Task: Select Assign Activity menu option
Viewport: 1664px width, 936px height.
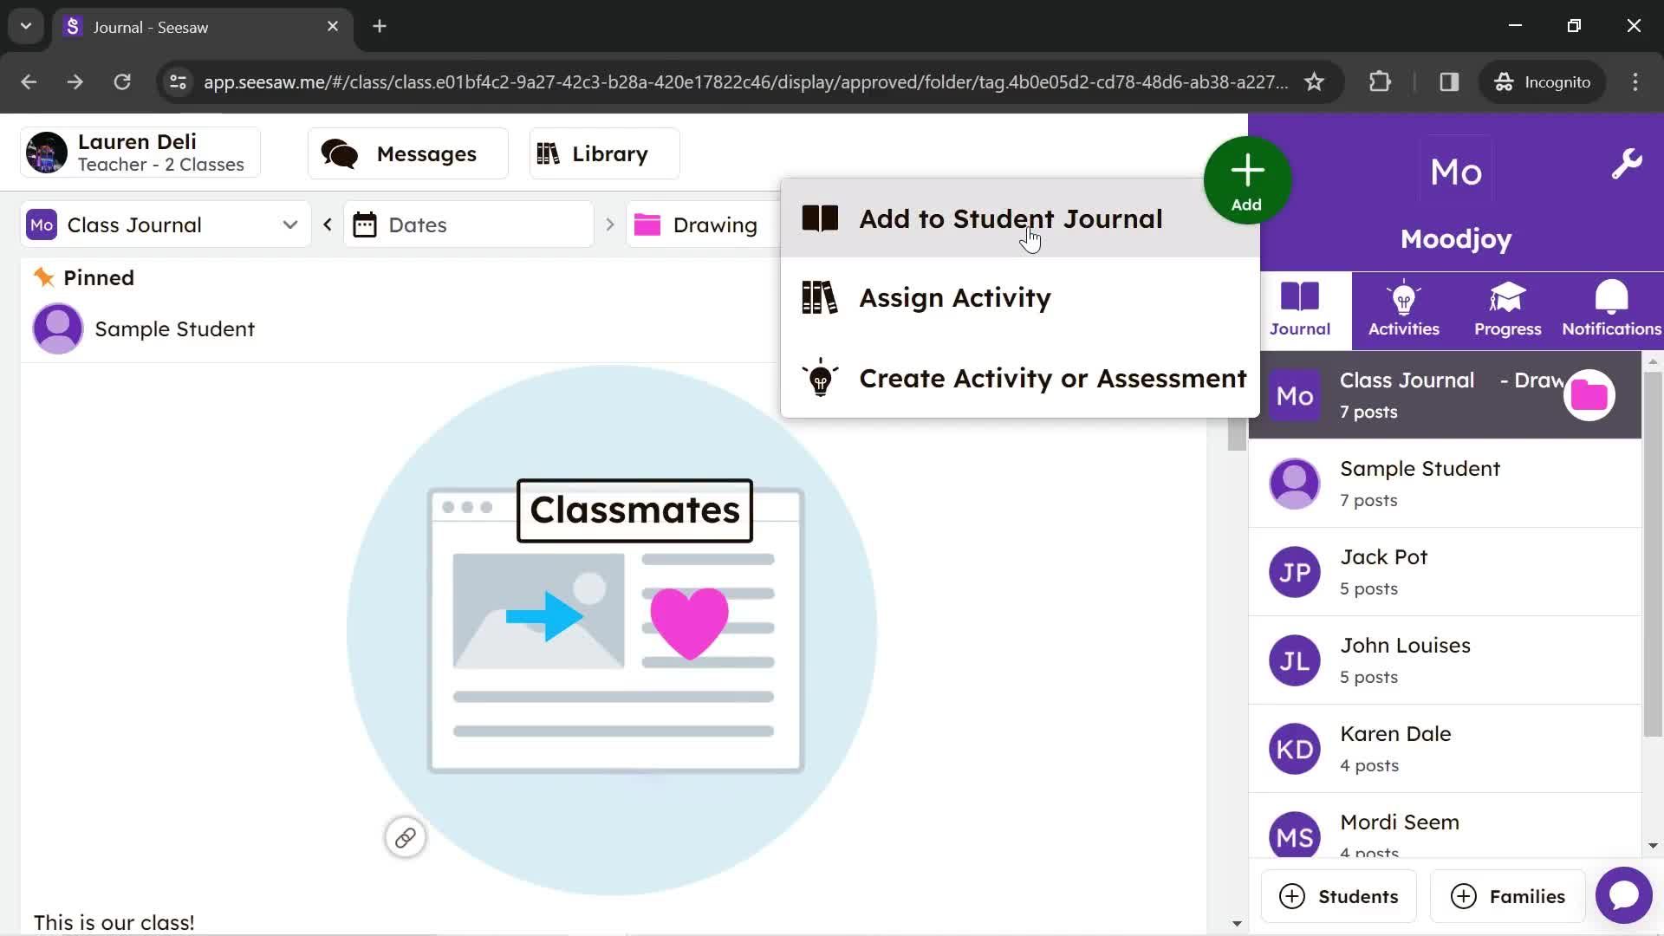Action: [955, 297]
